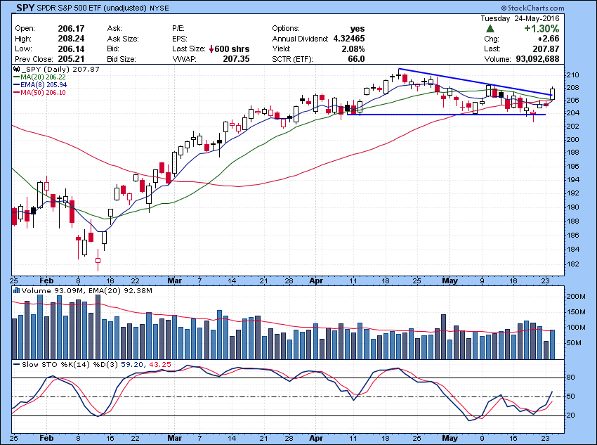Click the stochastic %K value 59.20

131,365
